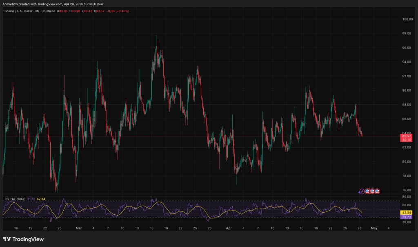The height and width of the screenshot is (247, 418).
Task: Click the rightmost US flag event icon
Action: pos(377,191)
